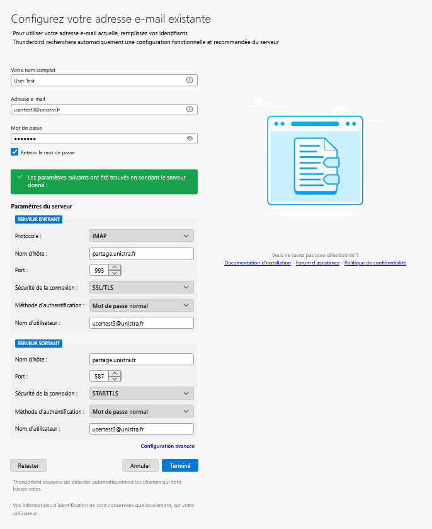This screenshot has height=529, width=432.
Task: Open the 'Forum d'assistance' link
Action: coord(317,263)
